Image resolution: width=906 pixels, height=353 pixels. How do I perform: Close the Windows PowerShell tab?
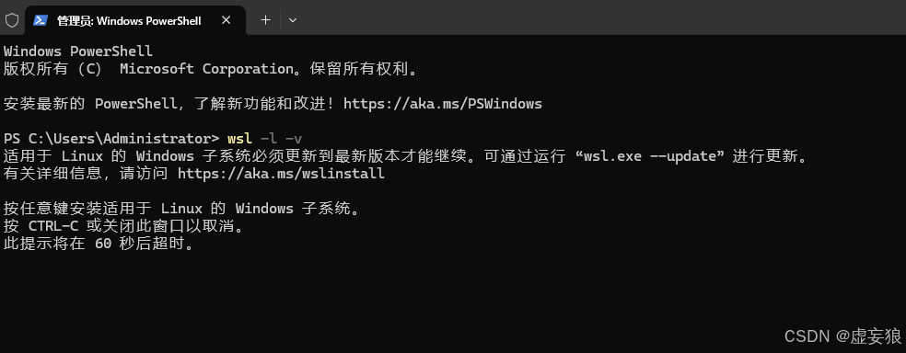coord(226,20)
